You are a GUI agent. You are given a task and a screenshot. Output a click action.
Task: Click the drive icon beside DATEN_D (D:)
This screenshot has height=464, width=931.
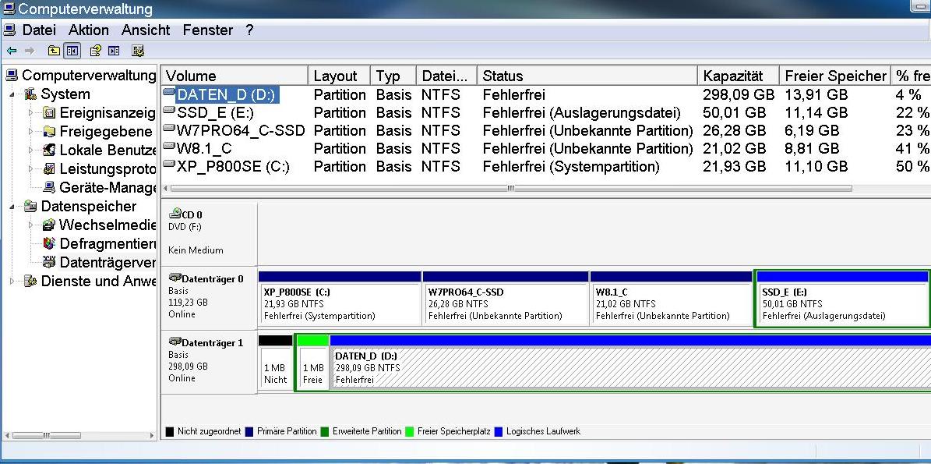[169, 93]
